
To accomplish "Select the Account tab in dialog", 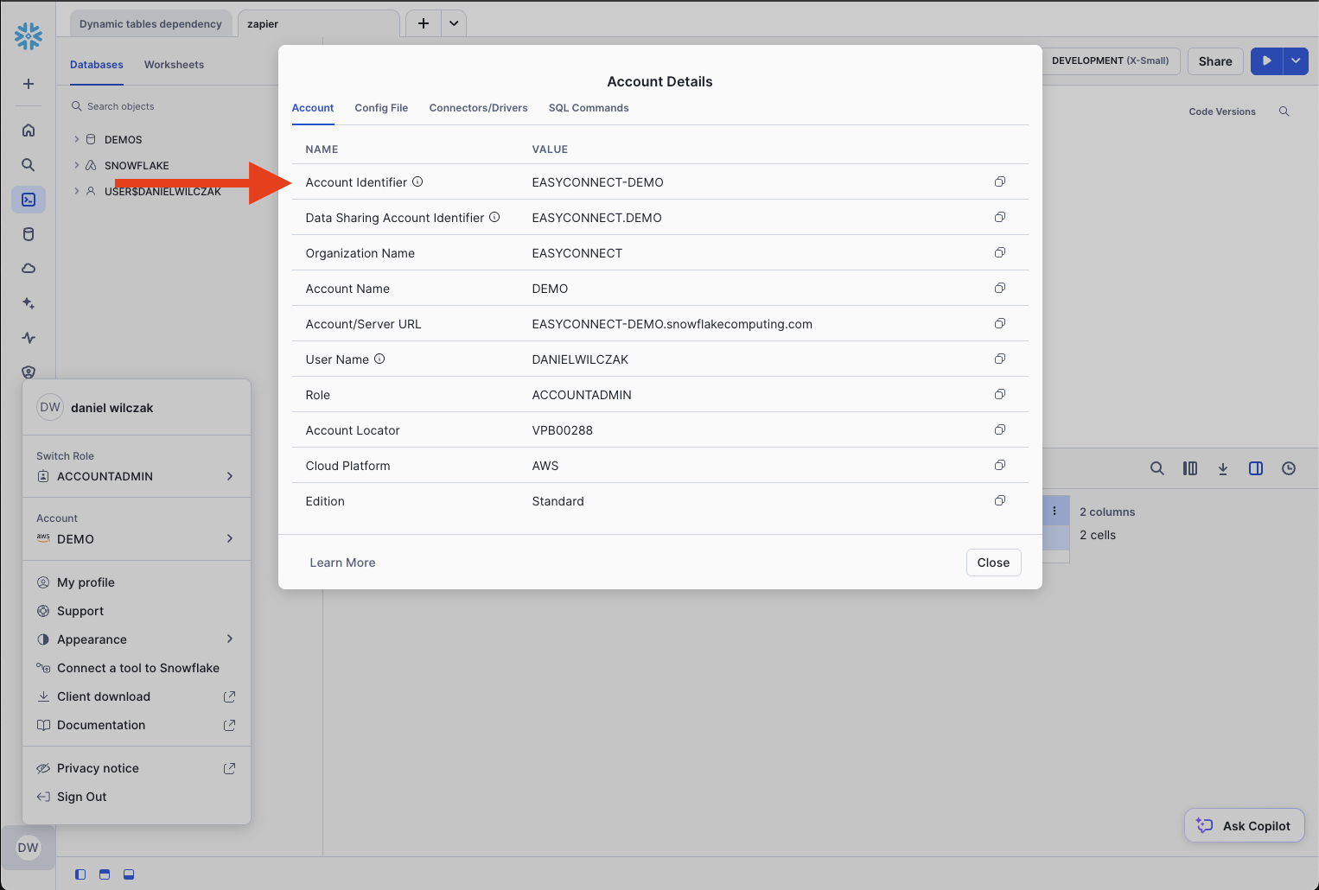I will click(x=313, y=108).
